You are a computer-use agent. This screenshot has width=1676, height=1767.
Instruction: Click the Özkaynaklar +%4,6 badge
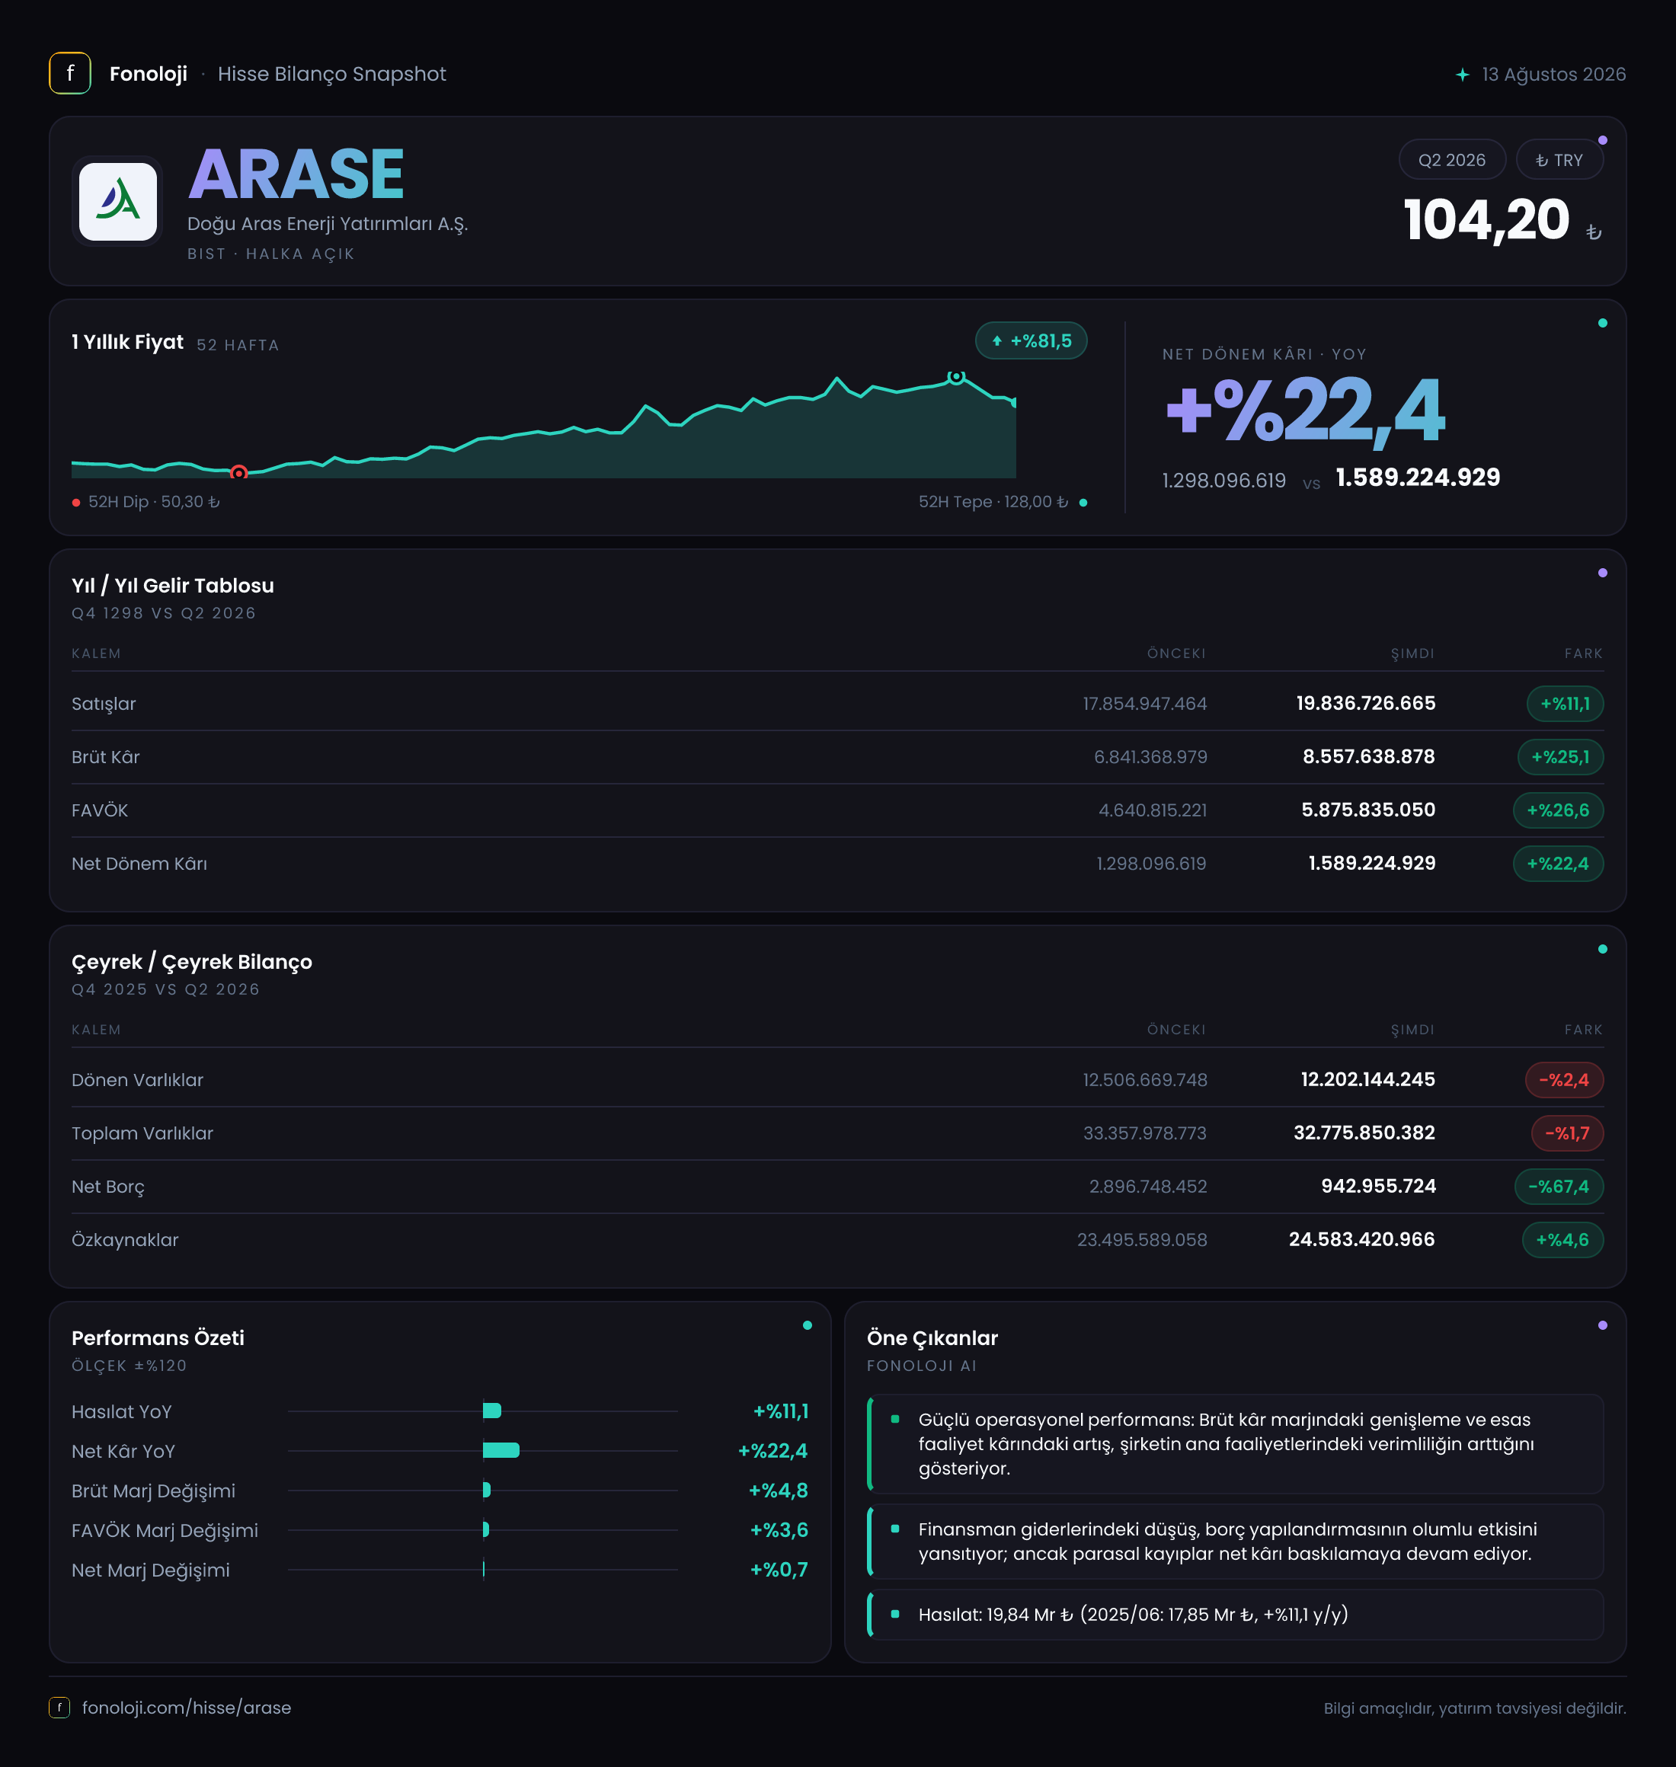pos(1562,1239)
